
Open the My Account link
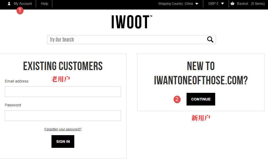23,4
